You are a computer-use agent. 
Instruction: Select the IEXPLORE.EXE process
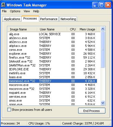53,69
